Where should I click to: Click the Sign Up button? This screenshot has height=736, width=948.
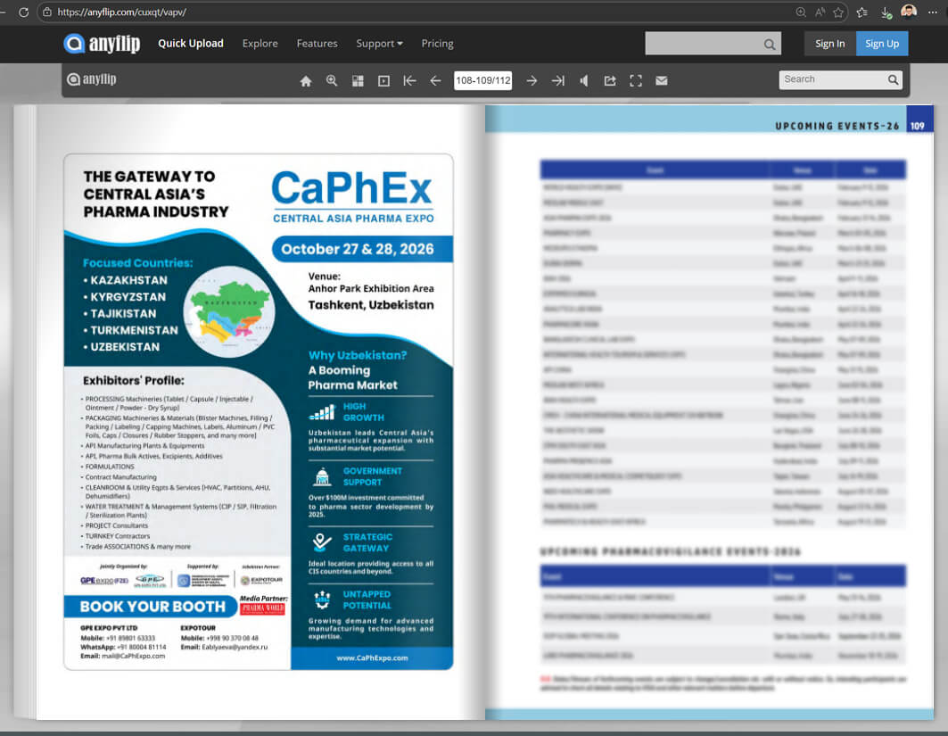point(881,44)
